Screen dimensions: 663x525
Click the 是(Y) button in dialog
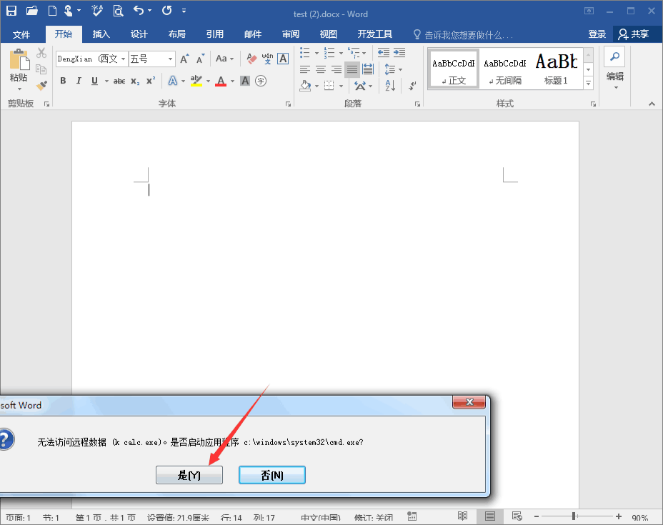coord(189,476)
